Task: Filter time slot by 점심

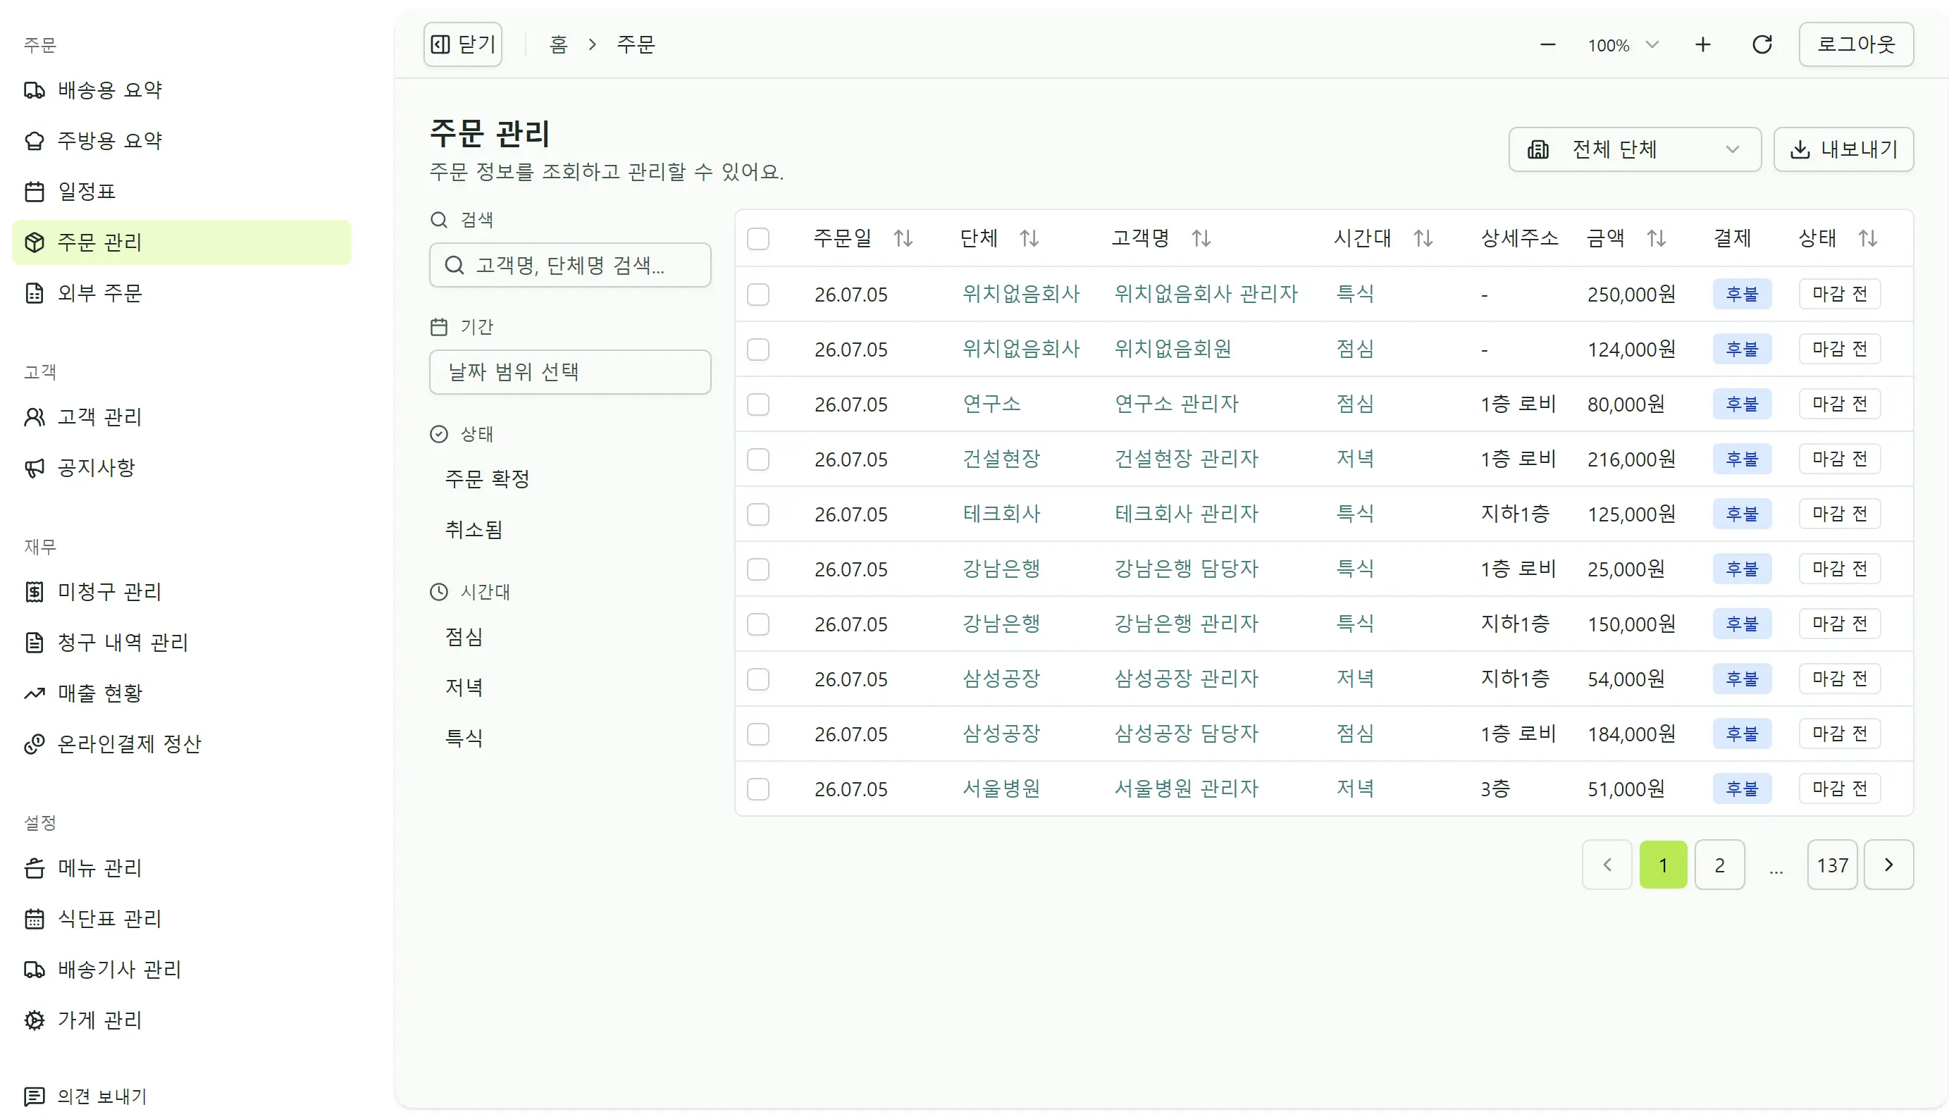Action: (x=464, y=637)
